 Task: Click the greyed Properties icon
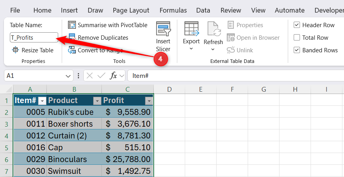pyautogui.click(x=230, y=25)
